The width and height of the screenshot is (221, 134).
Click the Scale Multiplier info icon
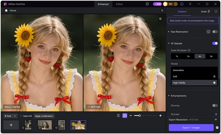(189, 50)
